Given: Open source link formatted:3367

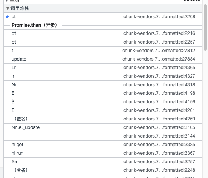Looking at the screenshot, I should 159,153.
